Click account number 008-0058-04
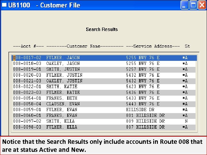Screen dimensions: 207x155 27,104
